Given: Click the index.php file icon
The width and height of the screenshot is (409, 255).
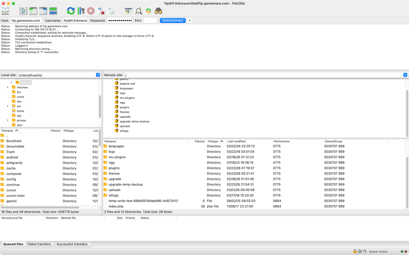Looking at the screenshot, I should click(x=105, y=206).
